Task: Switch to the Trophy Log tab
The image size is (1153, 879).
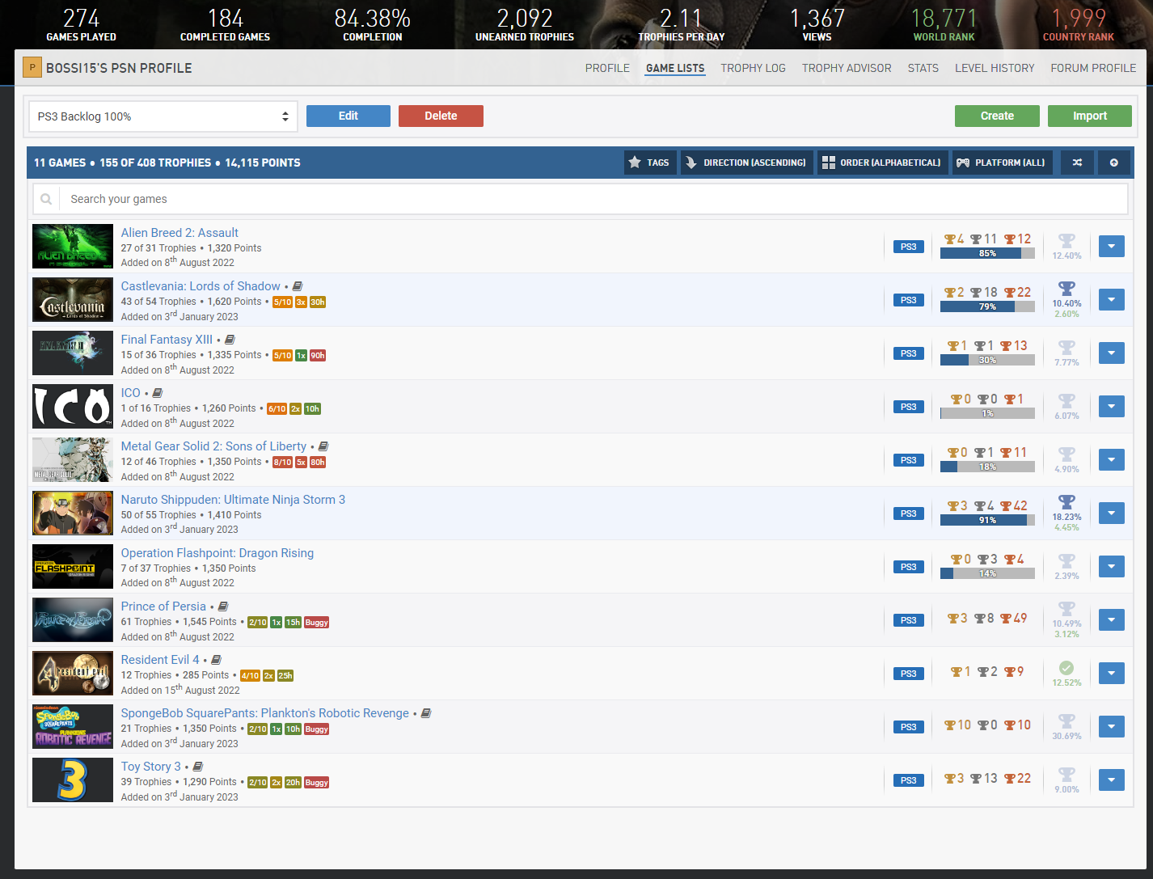Action: coord(753,68)
